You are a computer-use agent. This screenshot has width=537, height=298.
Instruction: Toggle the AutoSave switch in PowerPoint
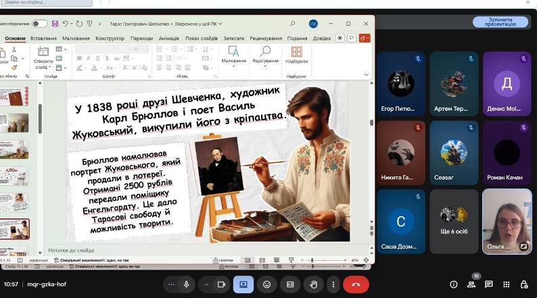coord(39,24)
